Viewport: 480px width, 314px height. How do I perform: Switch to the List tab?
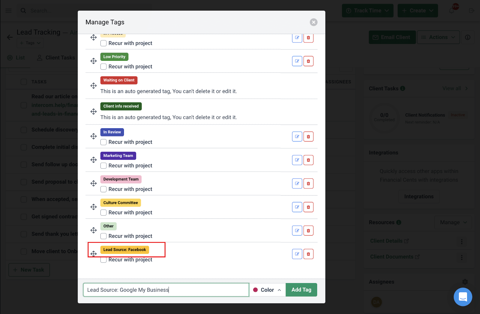click(16, 58)
